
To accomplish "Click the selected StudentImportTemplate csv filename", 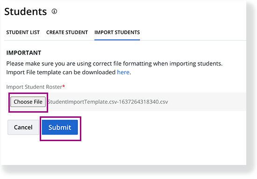I will click(107, 102).
